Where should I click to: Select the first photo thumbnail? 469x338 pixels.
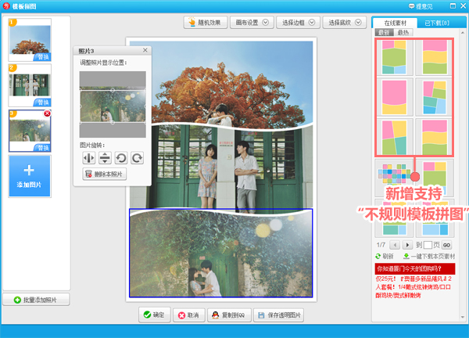point(30,39)
